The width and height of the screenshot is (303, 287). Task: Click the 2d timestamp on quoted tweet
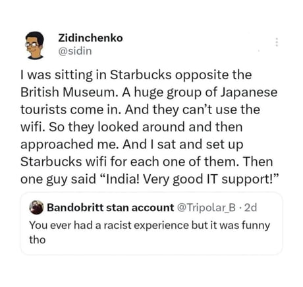pyautogui.click(x=250, y=207)
